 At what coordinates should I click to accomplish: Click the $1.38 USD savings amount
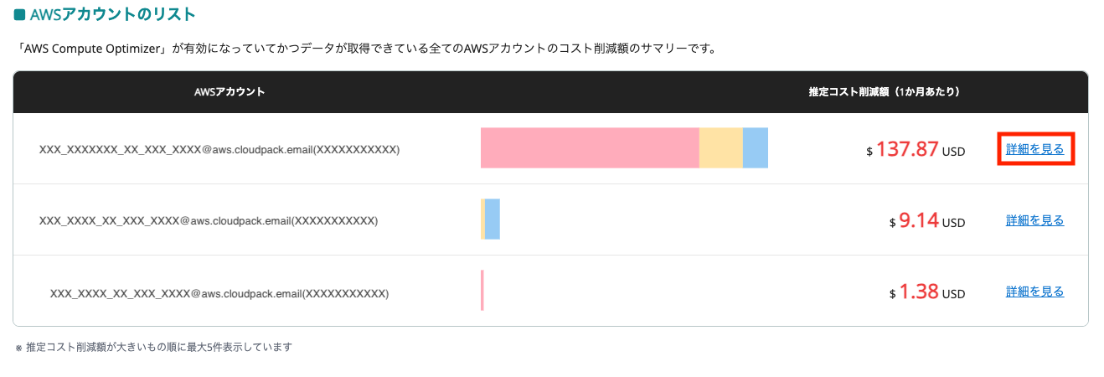pos(927,292)
